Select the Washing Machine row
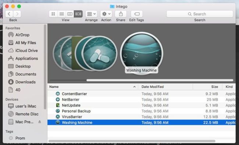 [x=142, y=123]
